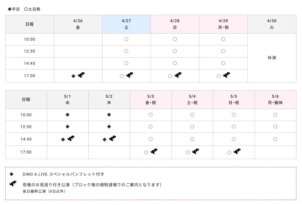This screenshot has width=302, height=205.
Task: Click dinosaur icon for 5/2 14:45 show
Action: (112, 138)
